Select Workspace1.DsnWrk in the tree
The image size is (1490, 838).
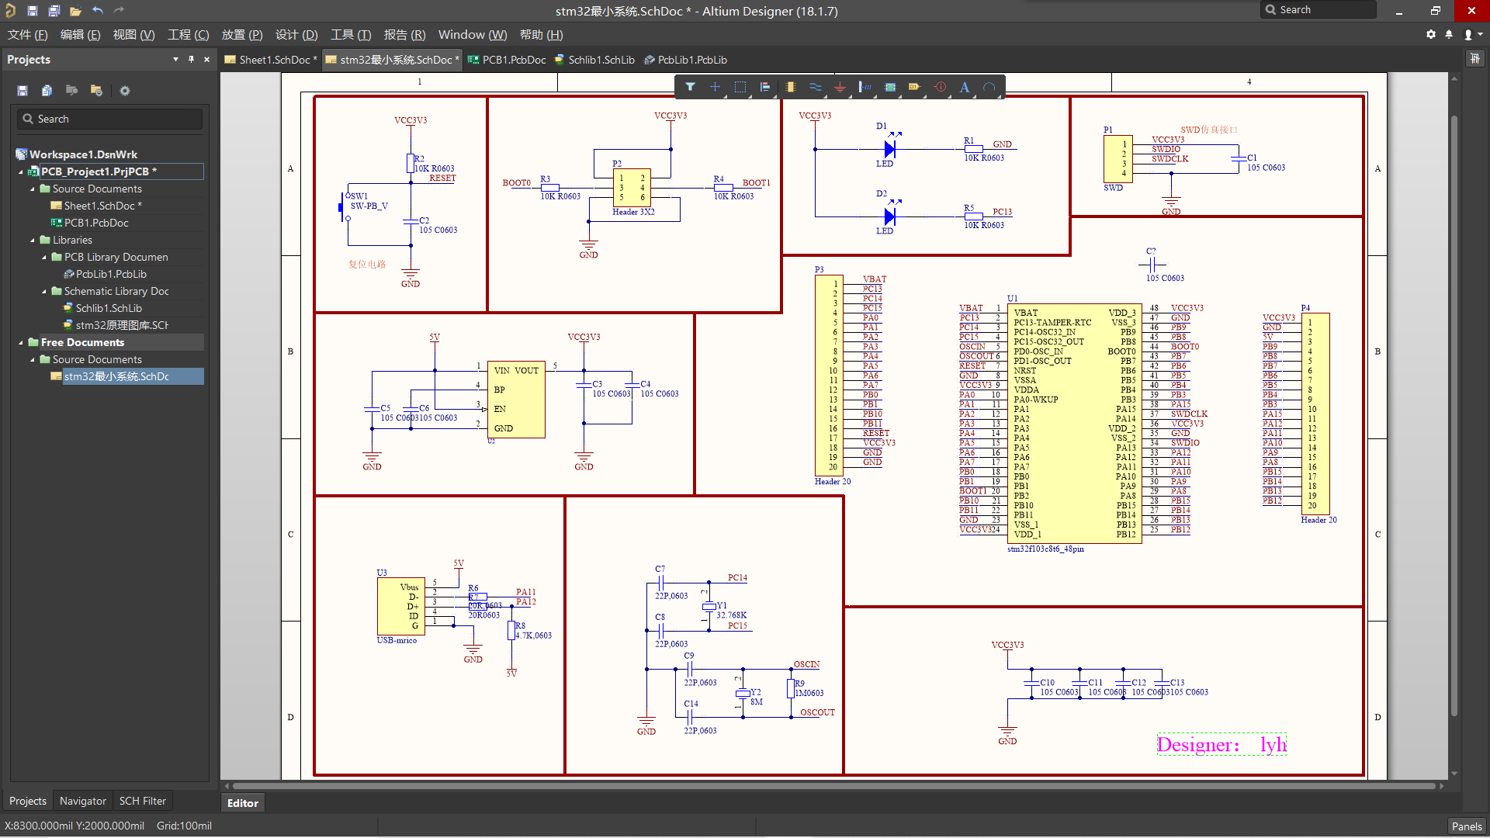[77, 154]
